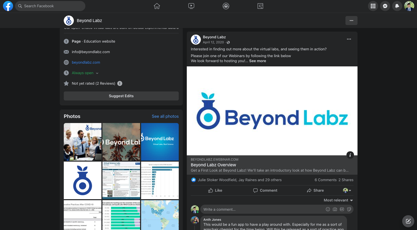Open the palm trees Beyond Labz photo thumbnail
This screenshot has height=230, width=417.
[121, 142]
